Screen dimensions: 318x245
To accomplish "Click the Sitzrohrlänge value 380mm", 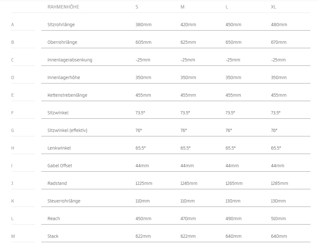I will [x=143, y=25].
